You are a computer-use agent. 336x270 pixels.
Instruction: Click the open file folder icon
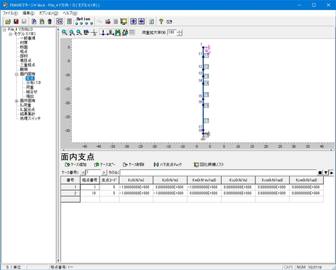tap(8, 21)
